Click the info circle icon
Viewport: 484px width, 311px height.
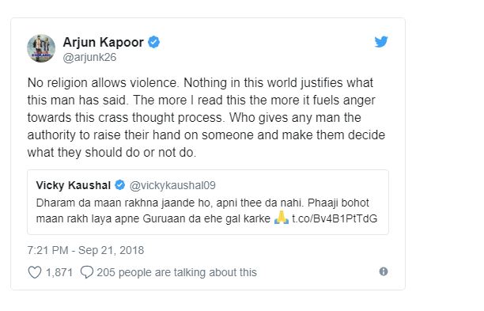tap(384, 271)
